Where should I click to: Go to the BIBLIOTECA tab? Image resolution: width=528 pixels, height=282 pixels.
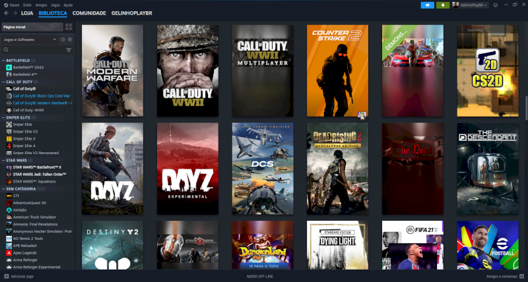coord(53,13)
